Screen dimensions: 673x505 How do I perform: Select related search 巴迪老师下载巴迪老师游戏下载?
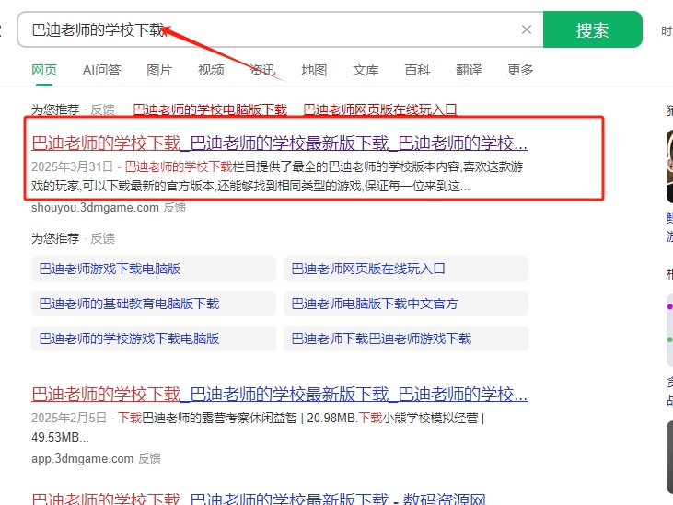(x=381, y=339)
